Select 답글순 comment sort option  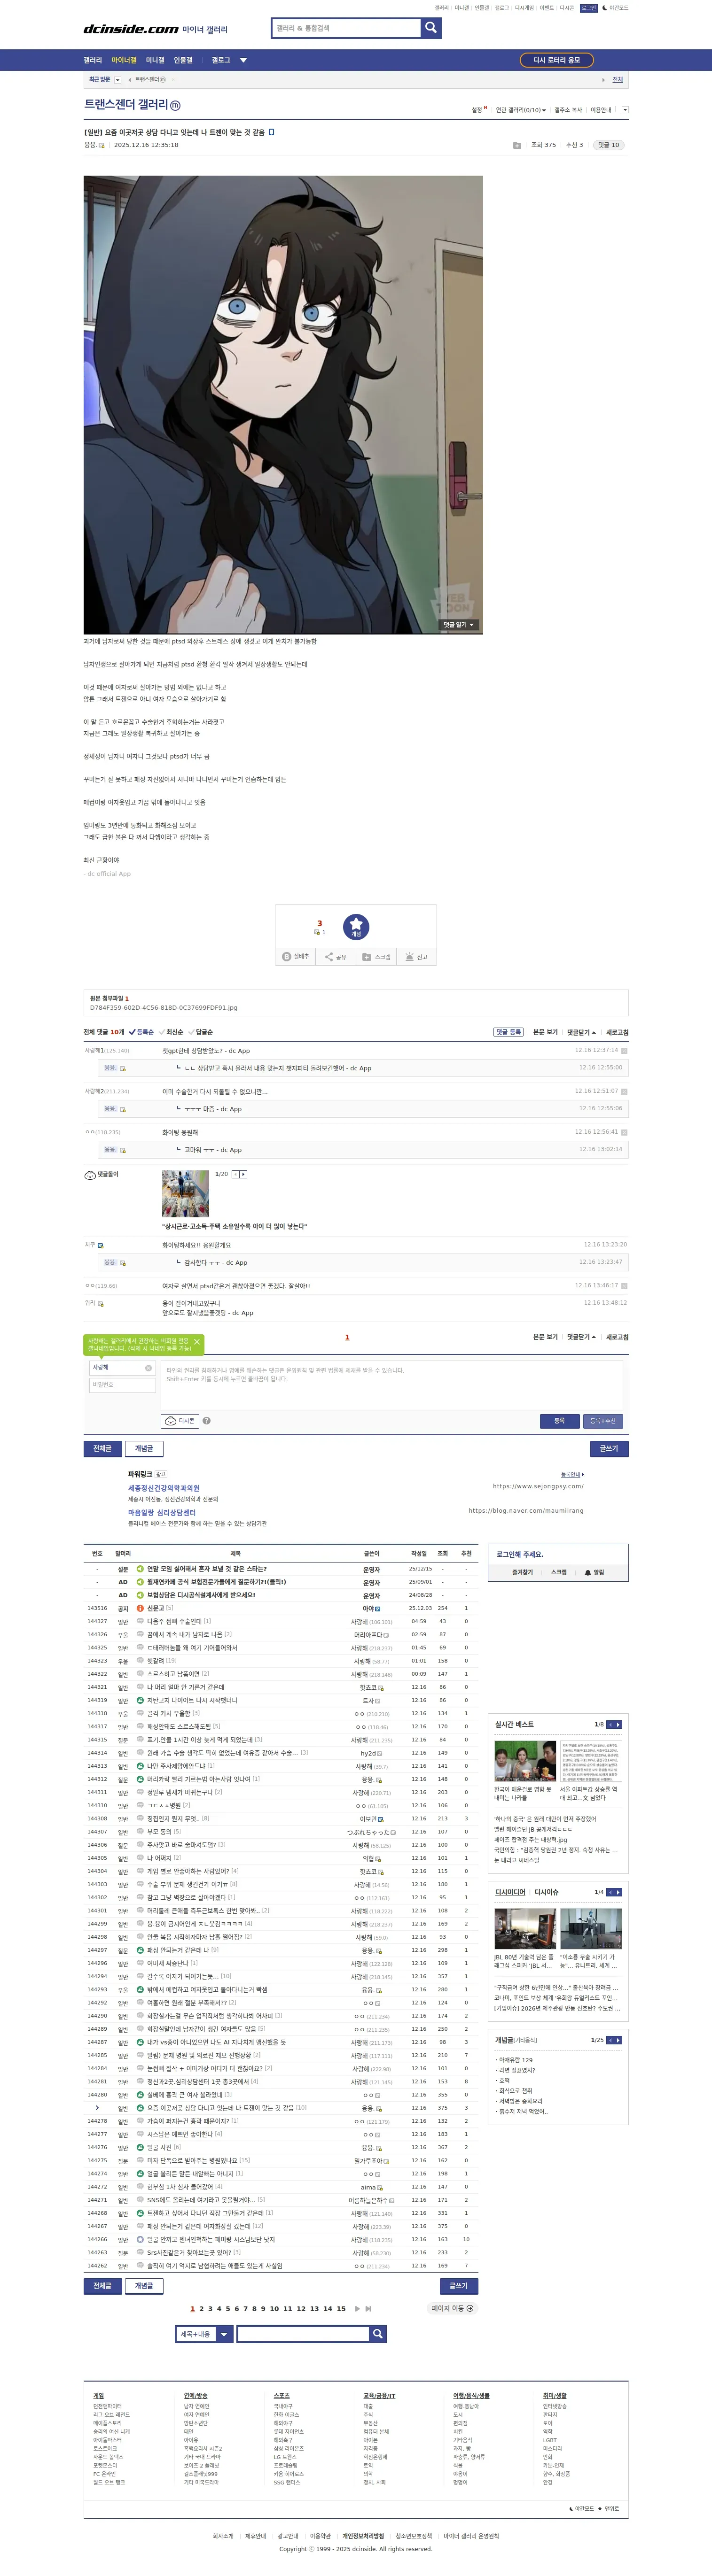pos(201,1032)
